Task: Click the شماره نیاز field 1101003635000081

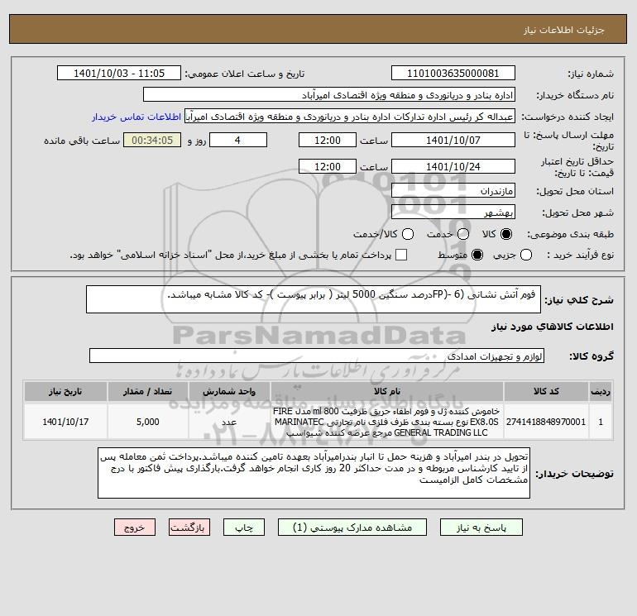Action: [x=453, y=73]
